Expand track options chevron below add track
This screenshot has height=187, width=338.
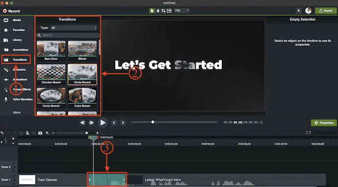pyautogui.click(x=13, y=143)
